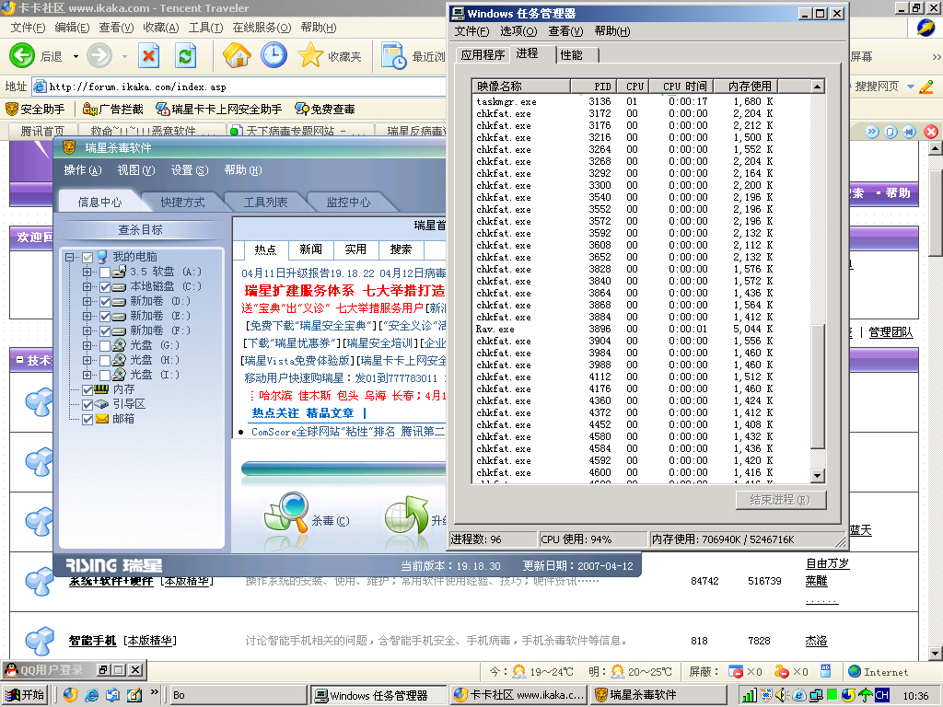Expand the 本地磁盘 (C:) tree node
This screenshot has height=707, width=943.
pyautogui.click(x=87, y=287)
